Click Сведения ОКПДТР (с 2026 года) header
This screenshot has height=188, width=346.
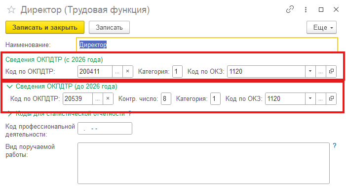pyautogui.click(x=54, y=60)
